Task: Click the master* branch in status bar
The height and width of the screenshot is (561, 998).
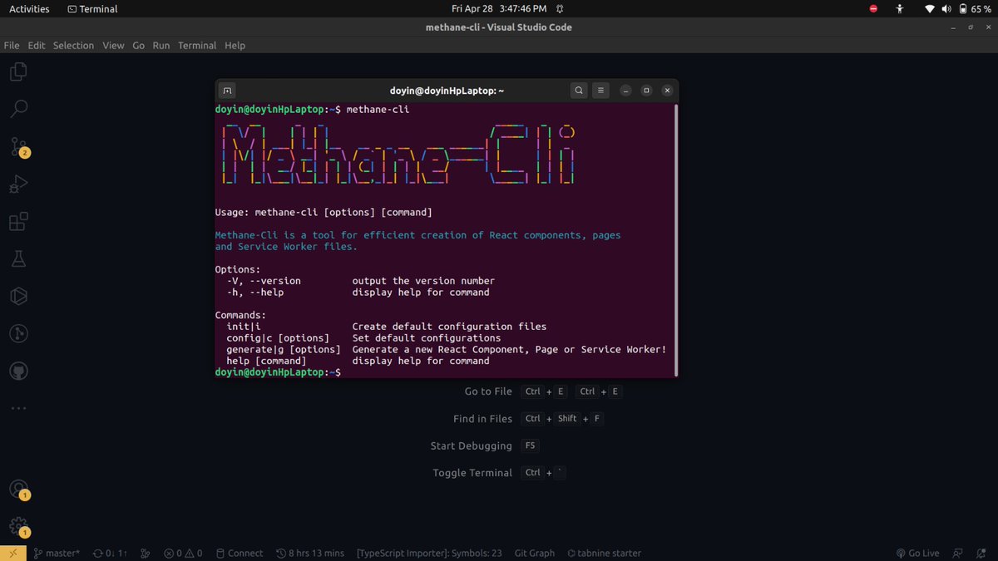Action: tap(57, 553)
